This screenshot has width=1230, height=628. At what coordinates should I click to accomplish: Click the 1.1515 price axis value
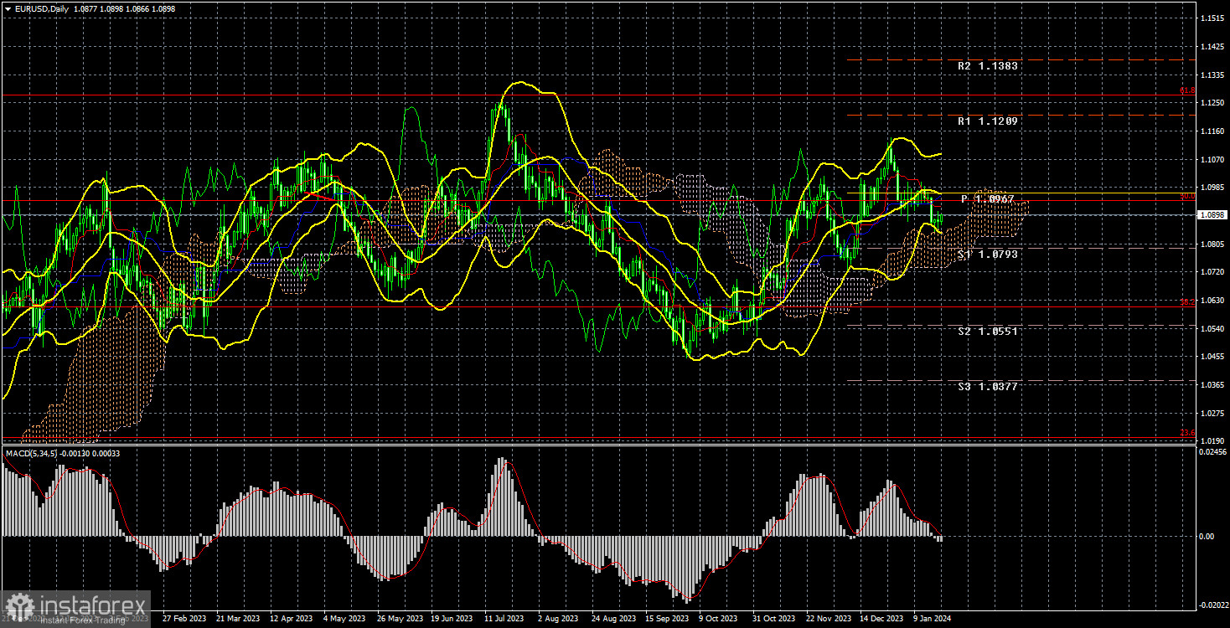(1212, 18)
